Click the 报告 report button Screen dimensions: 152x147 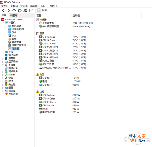pyautogui.click(x=42, y=10)
